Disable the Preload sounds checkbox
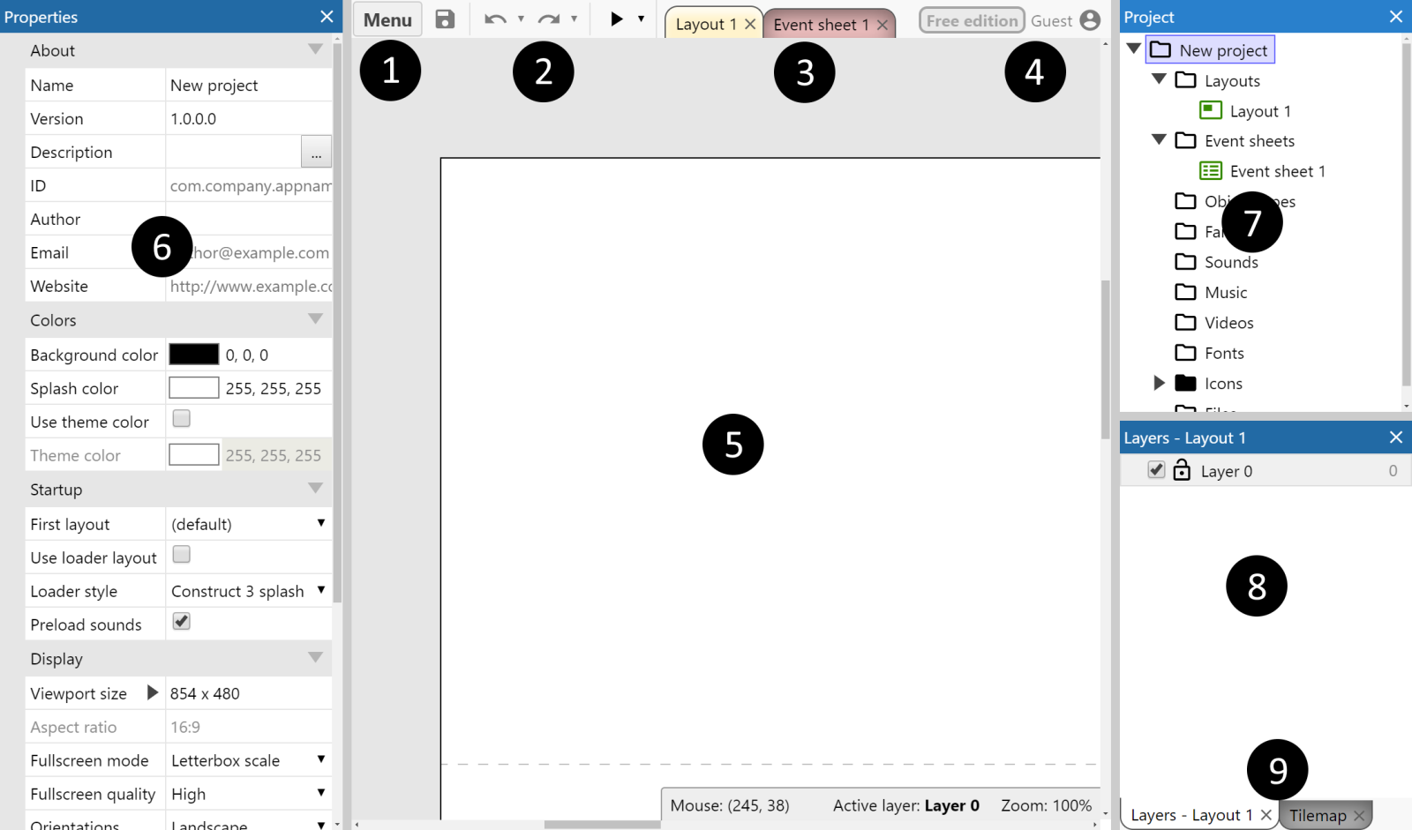This screenshot has height=830, width=1412. tap(181, 621)
